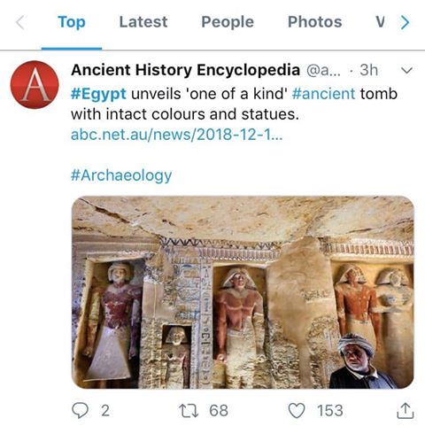Expand tweet options dropdown caret
425x434 pixels.
406,70
